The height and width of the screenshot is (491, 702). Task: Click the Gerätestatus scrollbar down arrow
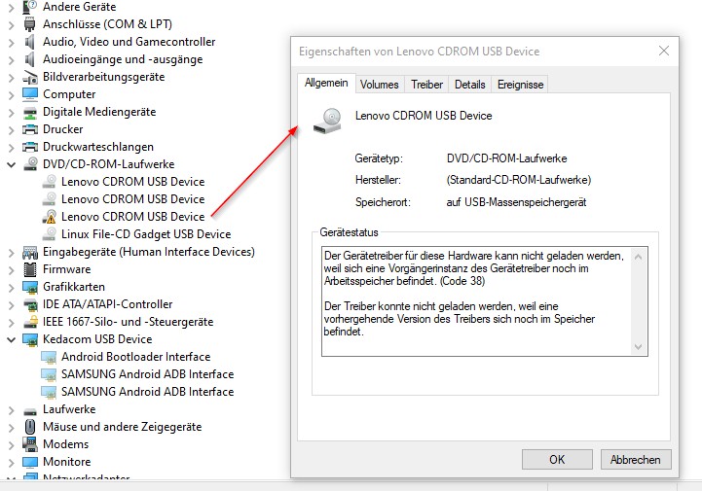click(x=639, y=347)
